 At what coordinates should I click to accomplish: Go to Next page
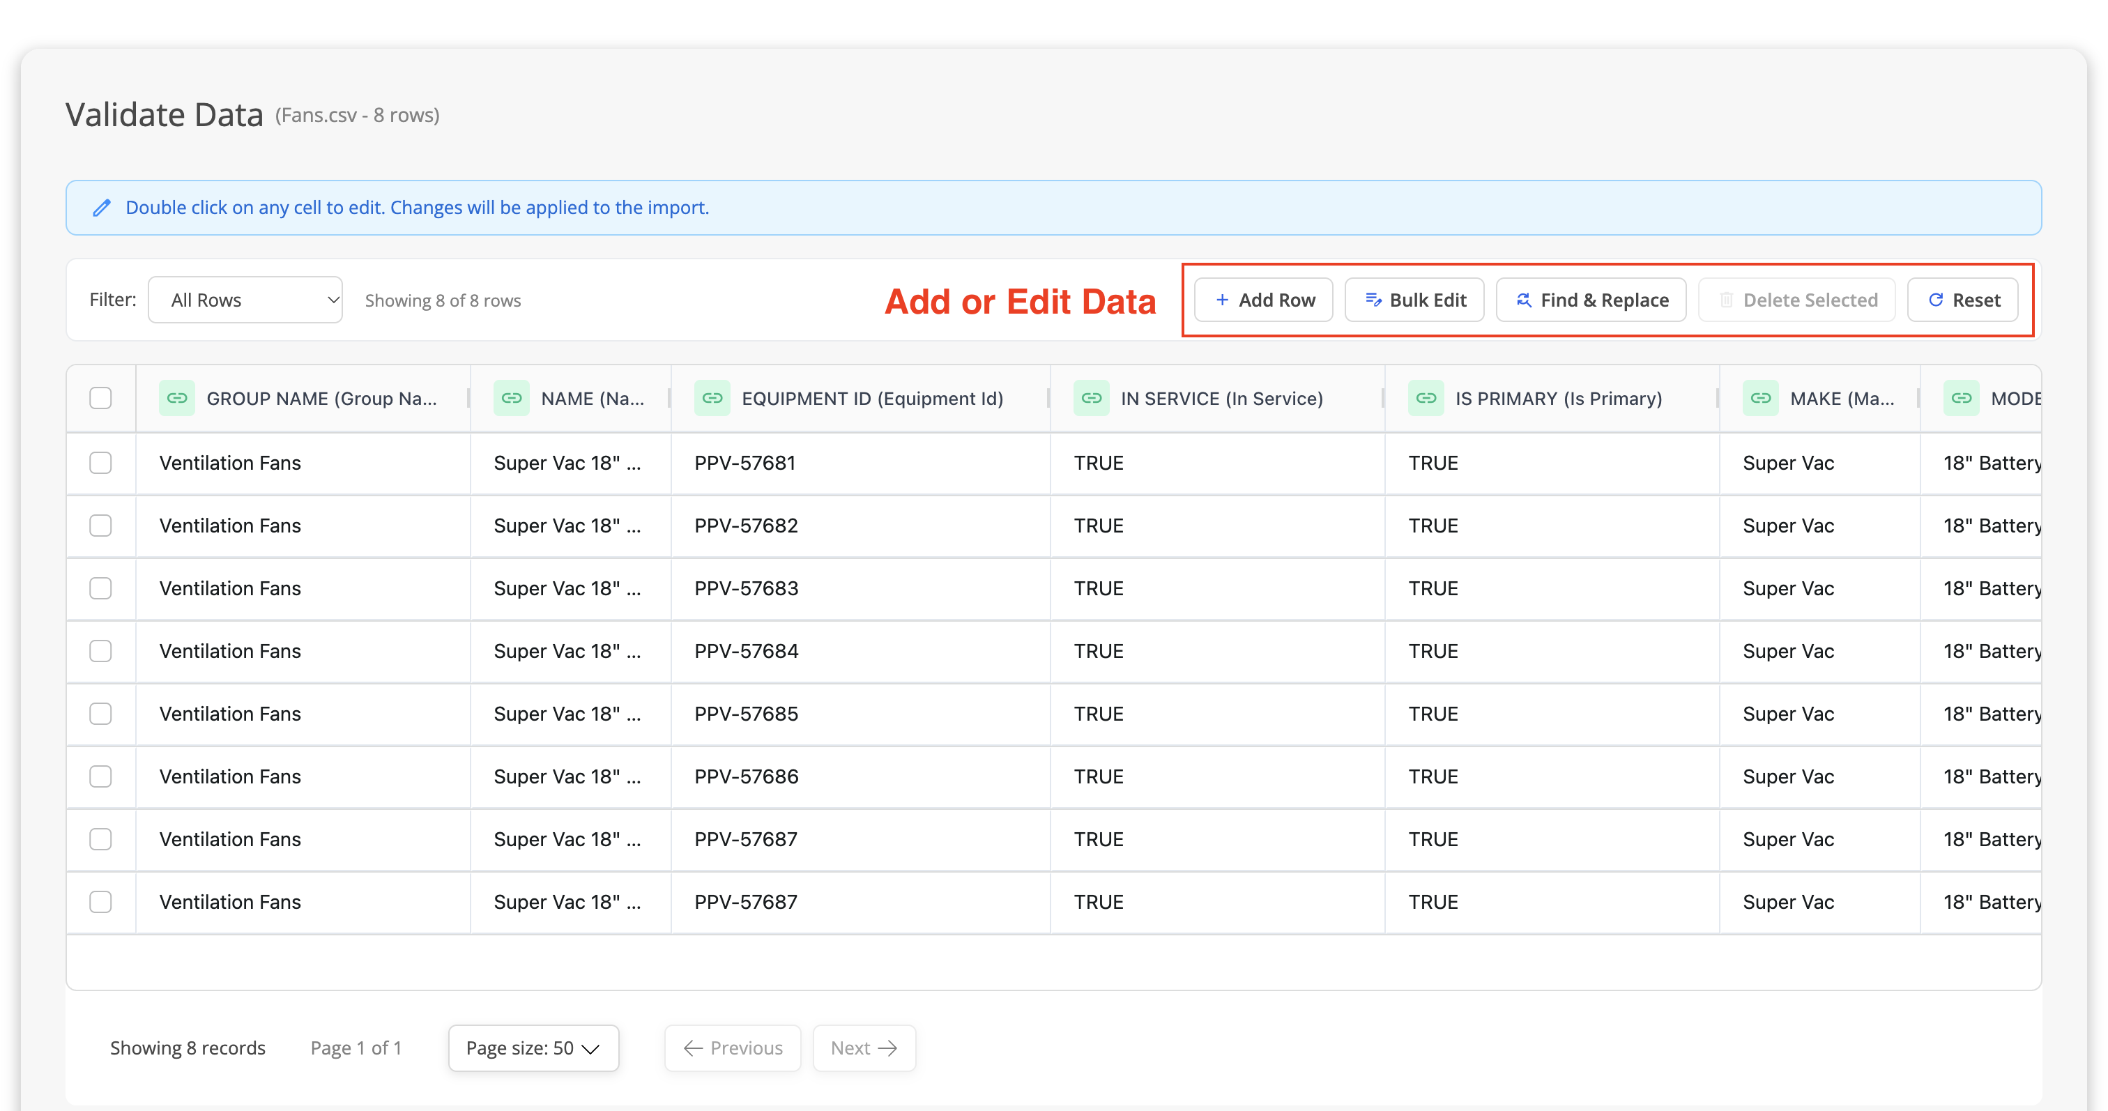tap(864, 1048)
